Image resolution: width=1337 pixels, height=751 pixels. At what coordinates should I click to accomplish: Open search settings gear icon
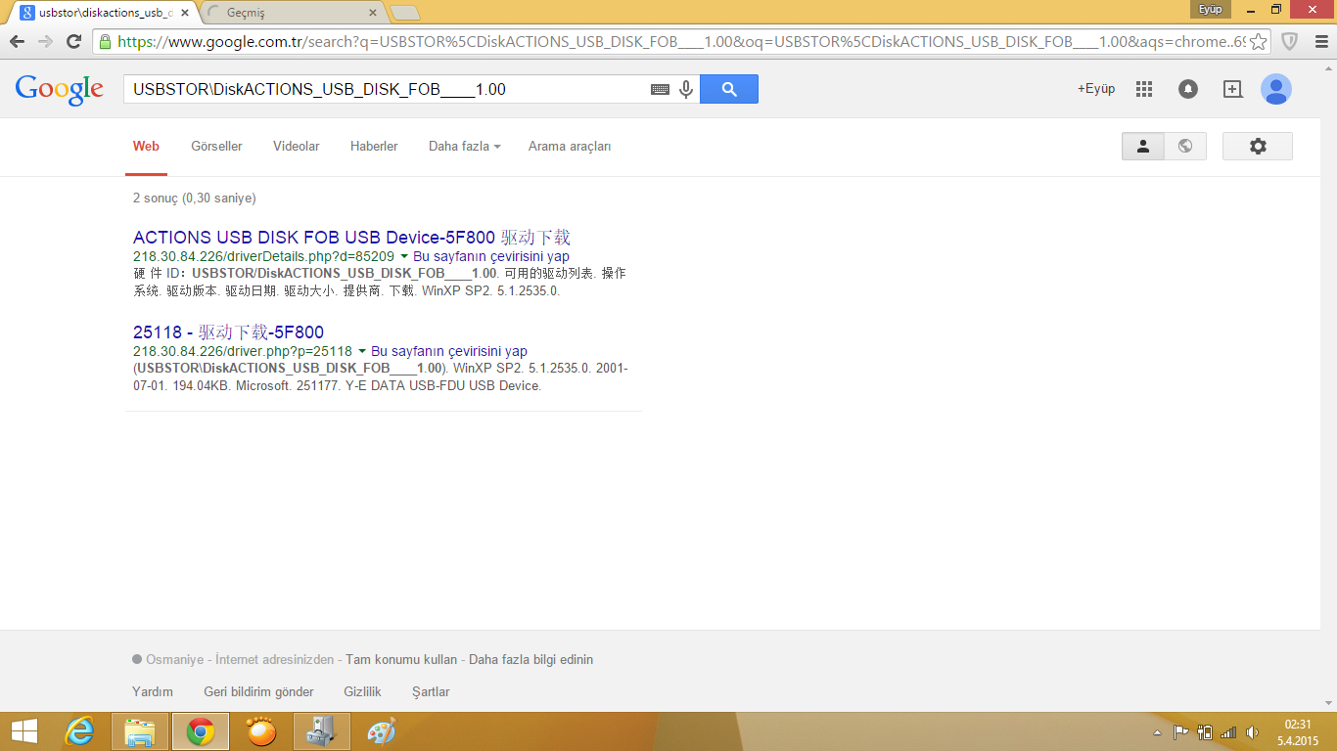click(1258, 146)
